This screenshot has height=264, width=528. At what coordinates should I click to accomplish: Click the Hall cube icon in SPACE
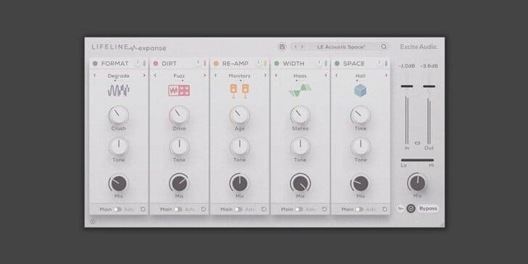360,91
